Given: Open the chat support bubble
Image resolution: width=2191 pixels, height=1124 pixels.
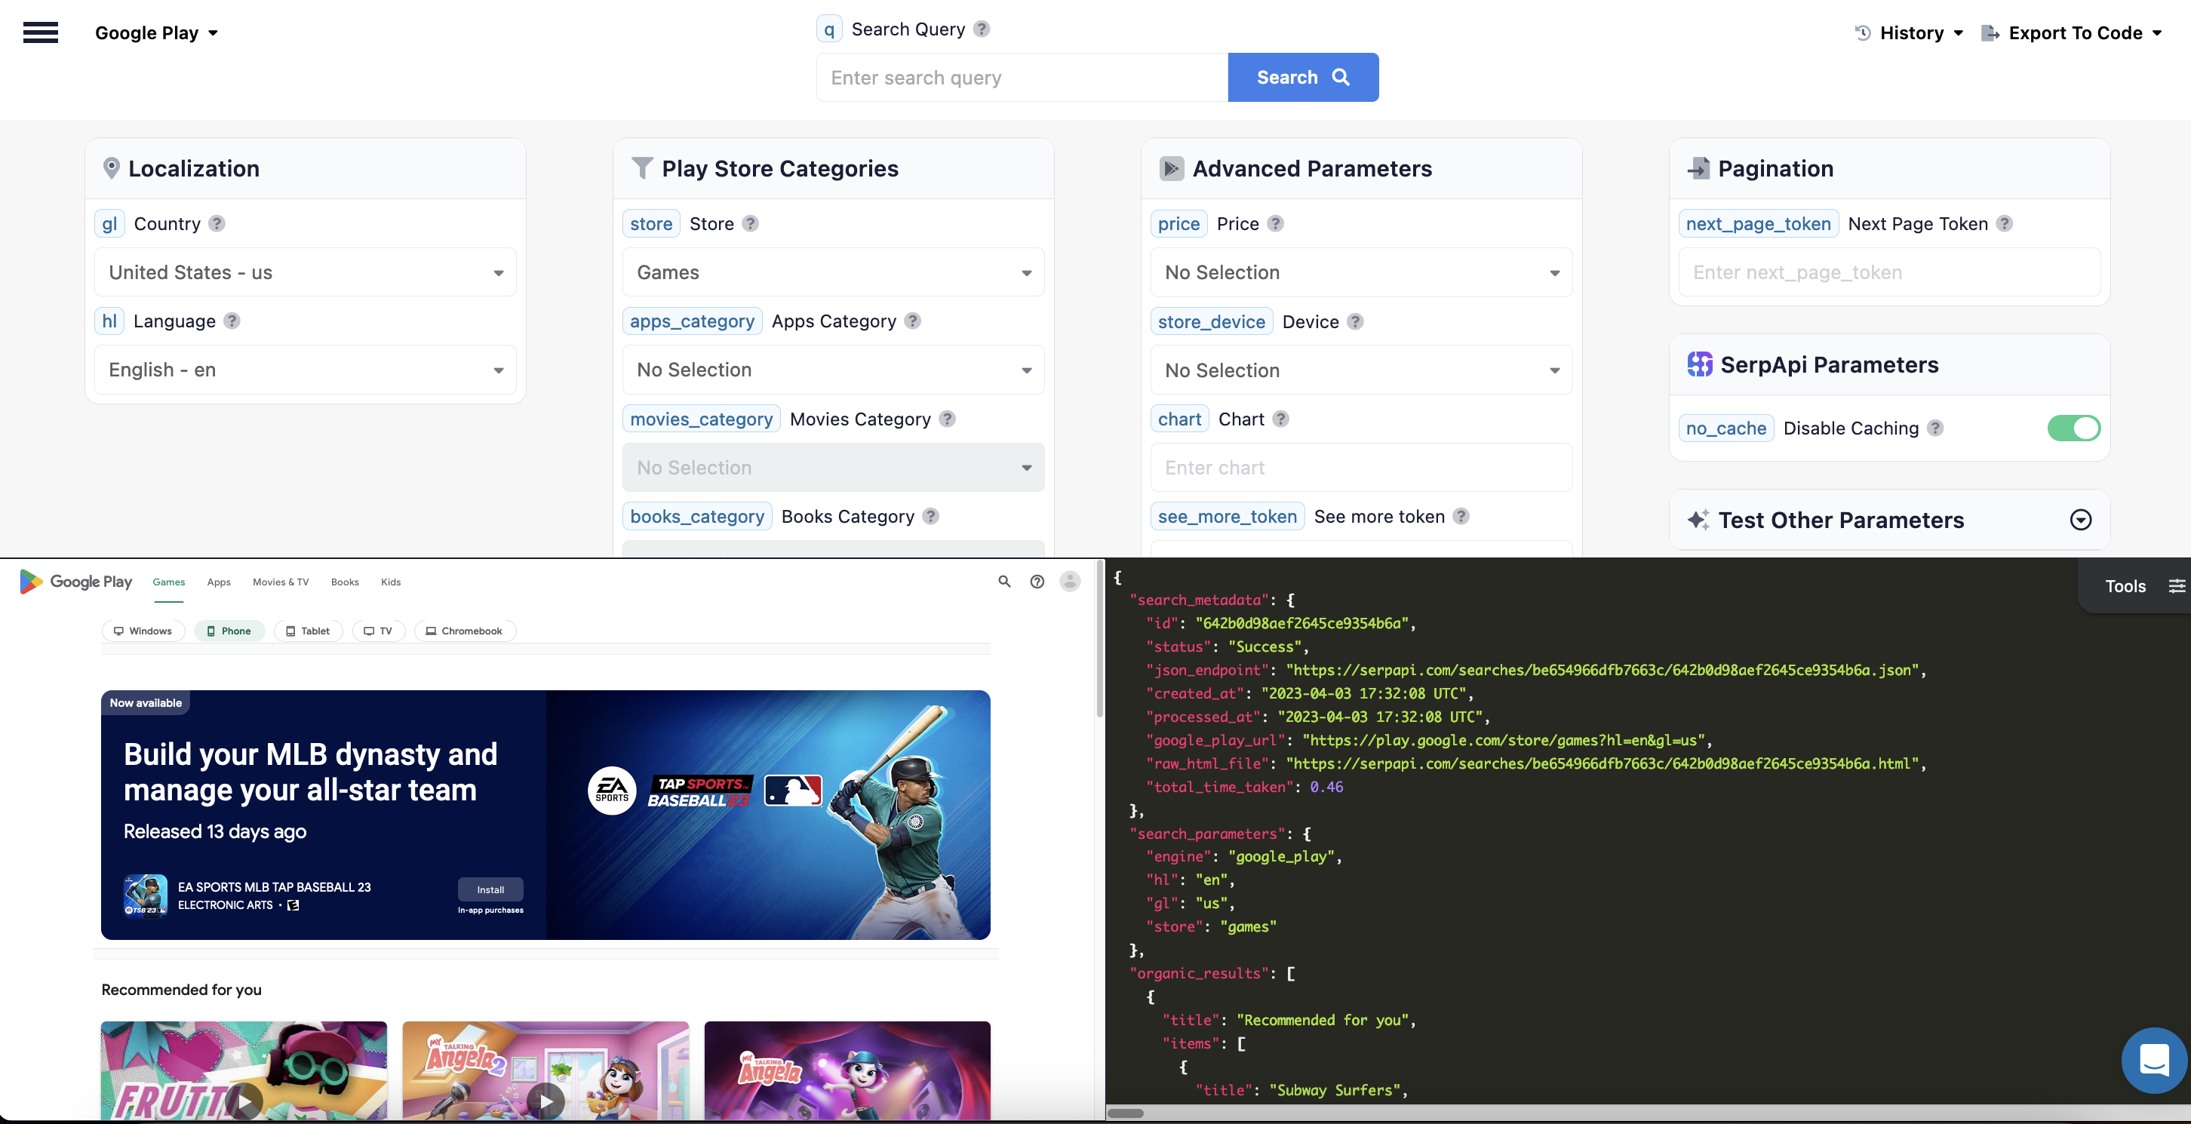Looking at the screenshot, I should (2153, 1060).
